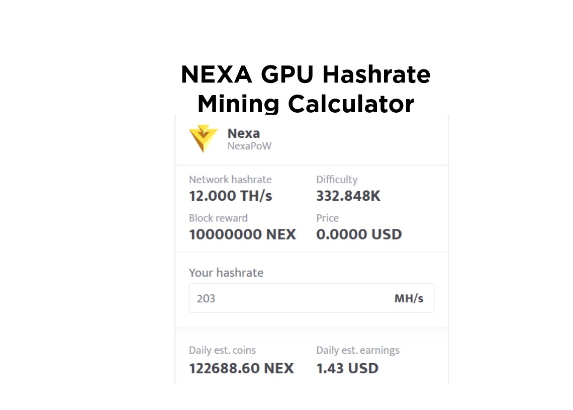Click the 122688.60 NEX daily coins result
The width and height of the screenshot is (573, 410).
point(241,368)
